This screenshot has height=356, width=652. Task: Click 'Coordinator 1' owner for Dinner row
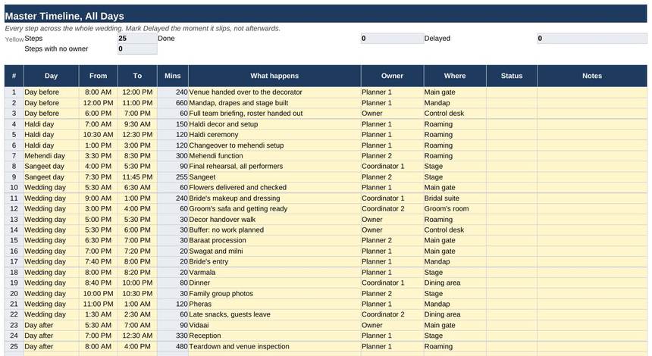(392, 283)
